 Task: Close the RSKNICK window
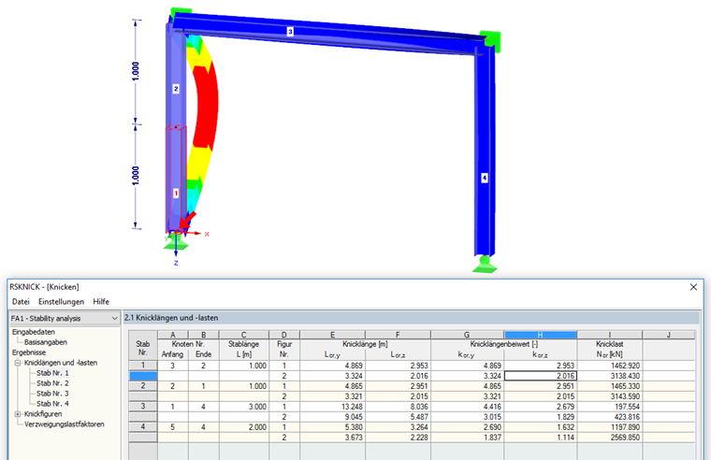[x=693, y=287]
